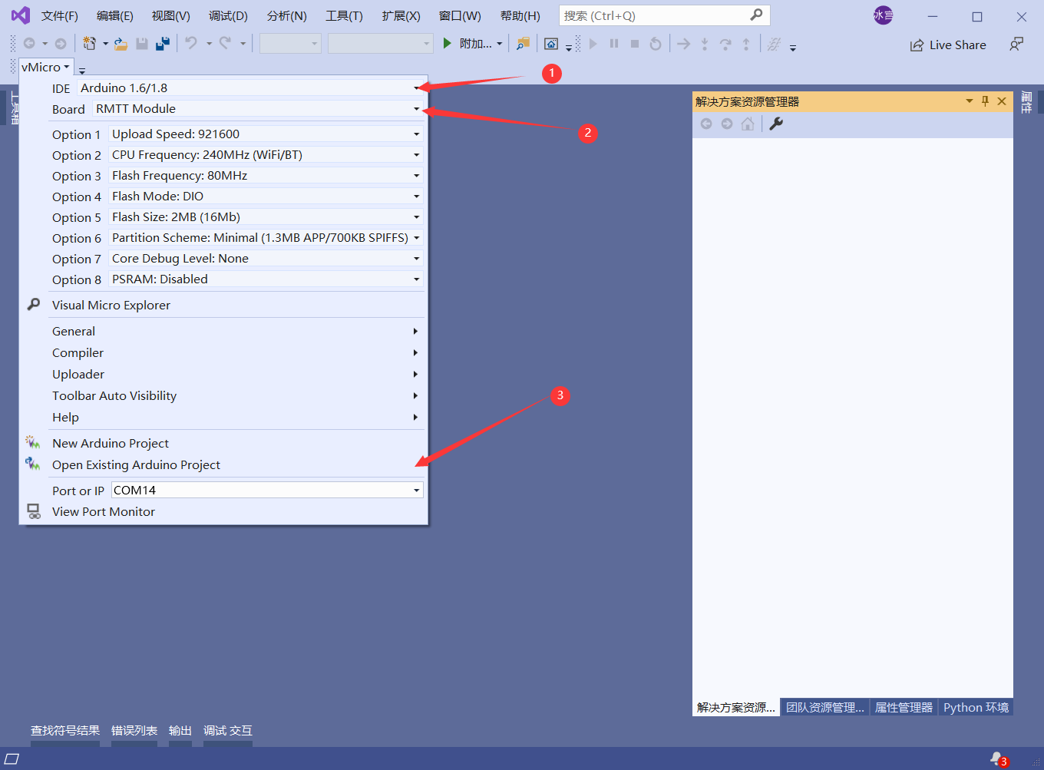Expand the attach button dropdown arrow
The width and height of the screenshot is (1044, 770).
(x=499, y=44)
